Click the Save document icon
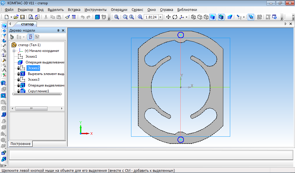 coord(22,17)
